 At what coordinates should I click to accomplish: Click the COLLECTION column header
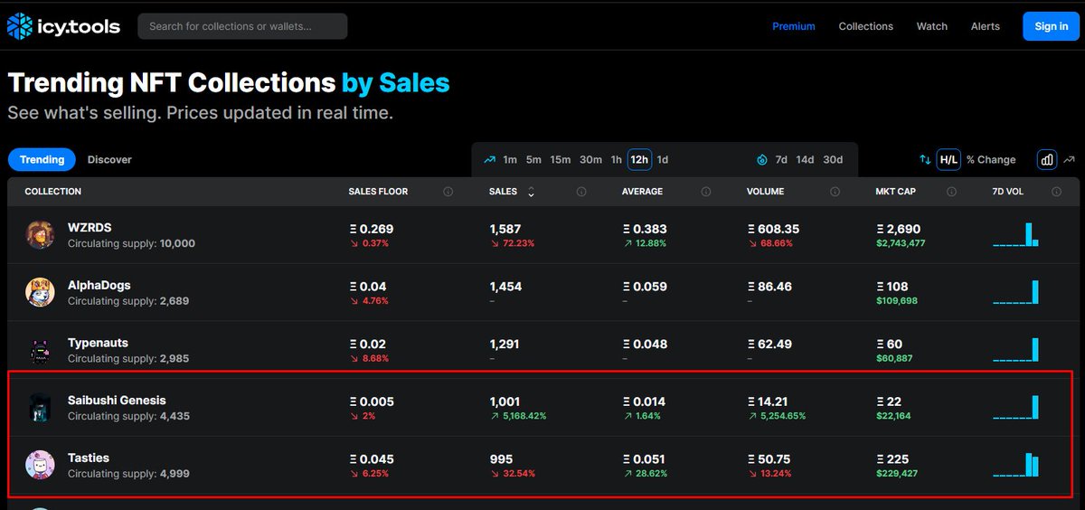click(x=53, y=192)
